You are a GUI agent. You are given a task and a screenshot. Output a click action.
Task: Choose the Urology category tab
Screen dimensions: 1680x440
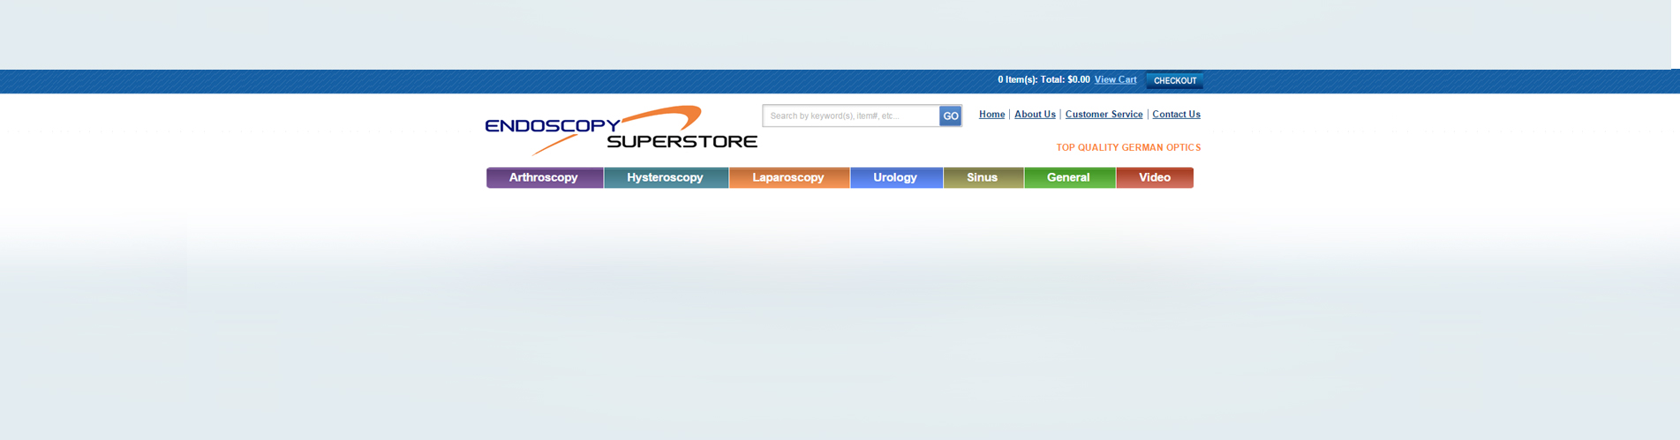(895, 178)
